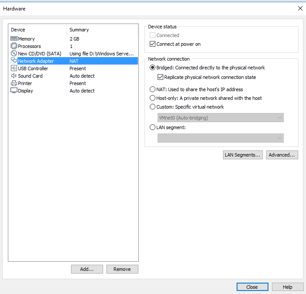Select the Memory device row
Image resolution: width=306 pixels, height=294 pixels.
coord(74,39)
